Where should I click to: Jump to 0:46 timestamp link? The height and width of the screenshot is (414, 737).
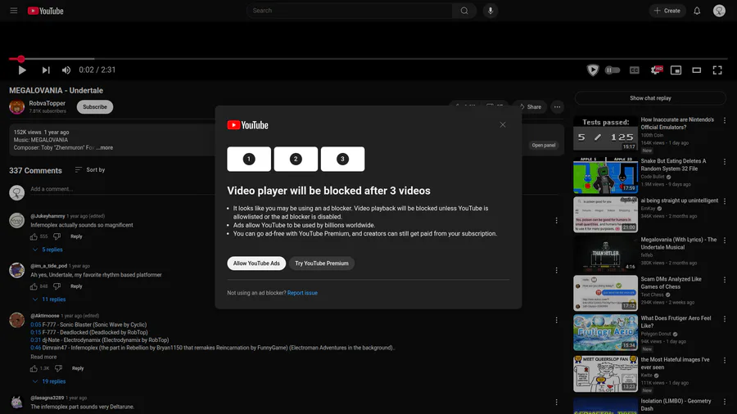coord(36,348)
